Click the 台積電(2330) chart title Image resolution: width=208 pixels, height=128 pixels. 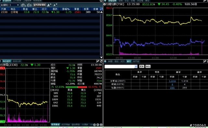pos(9,65)
